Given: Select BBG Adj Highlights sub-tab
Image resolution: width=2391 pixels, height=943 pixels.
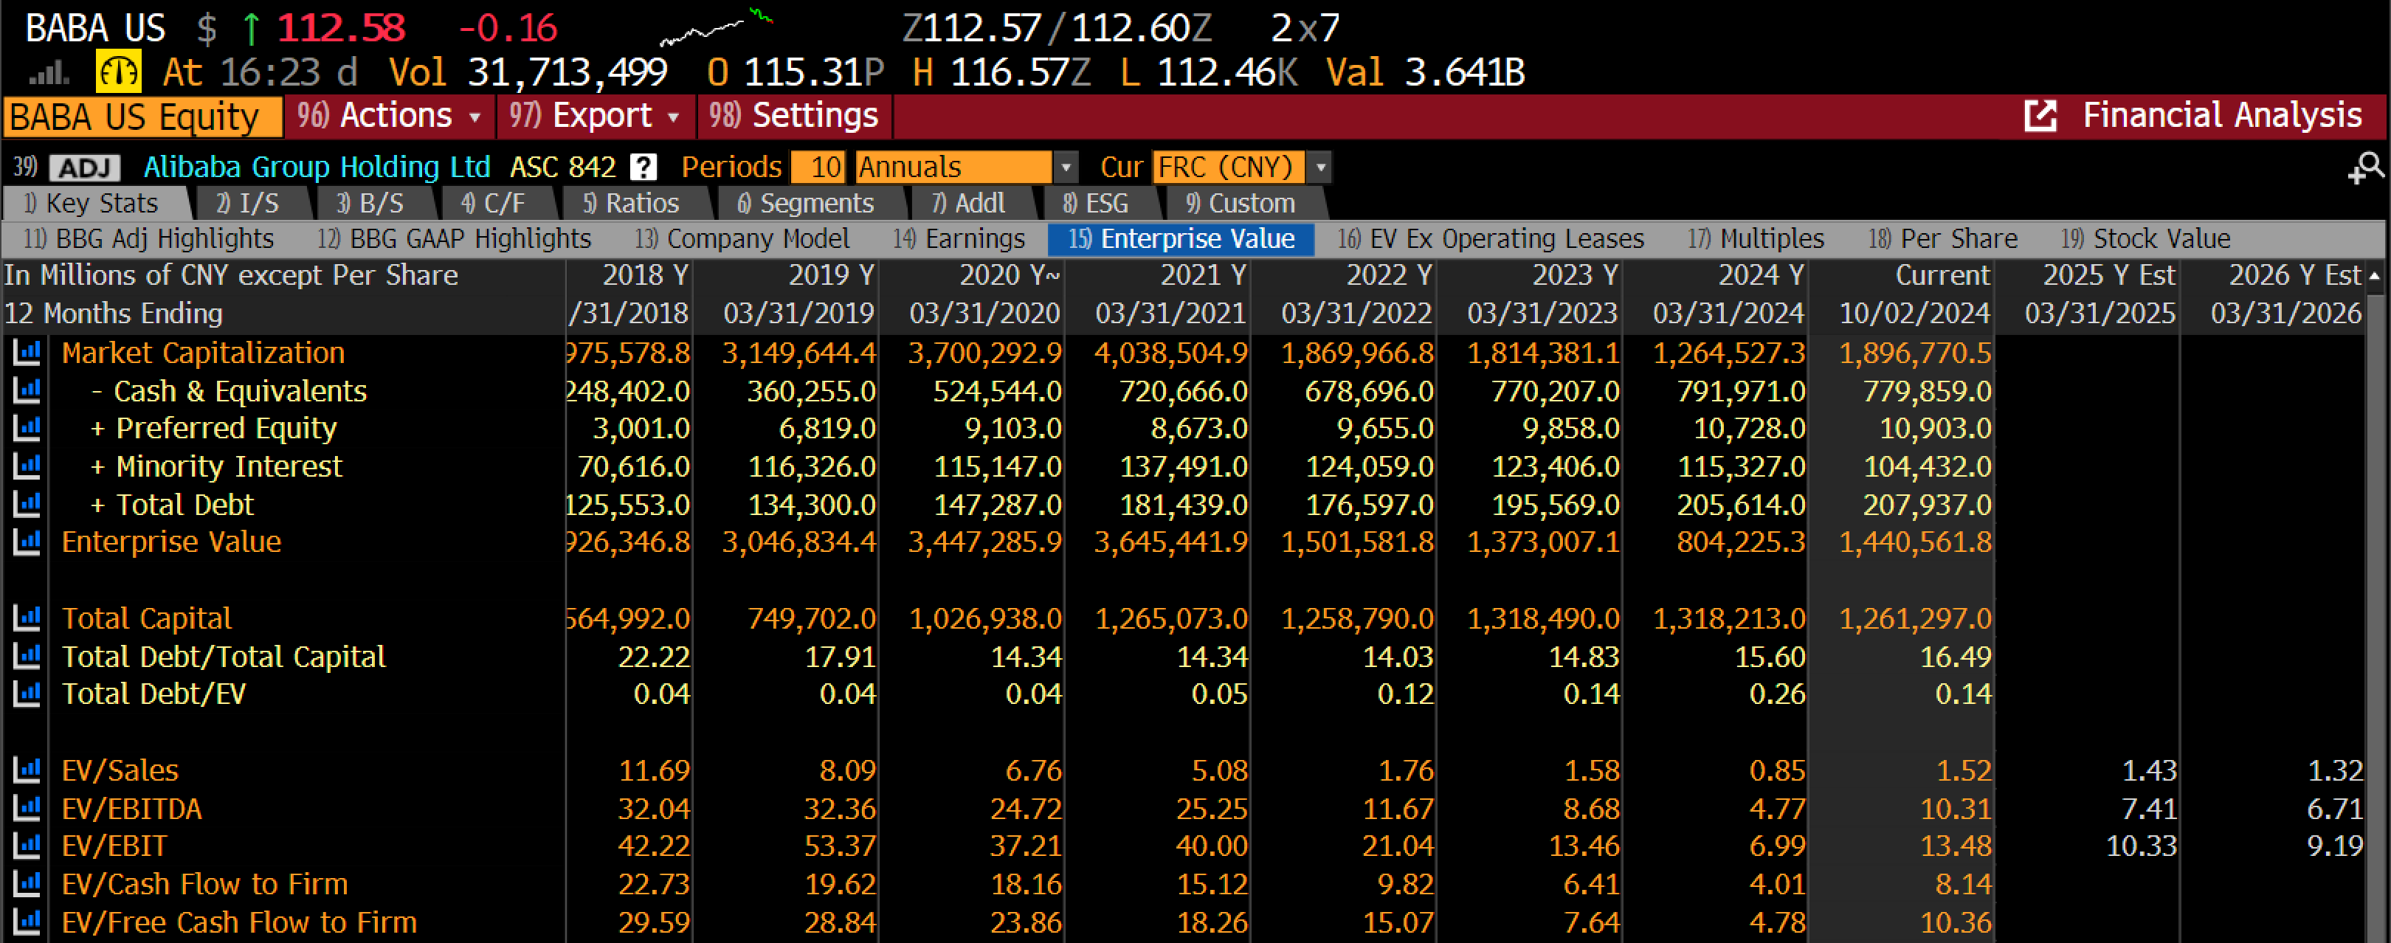Looking at the screenshot, I should point(149,240).
